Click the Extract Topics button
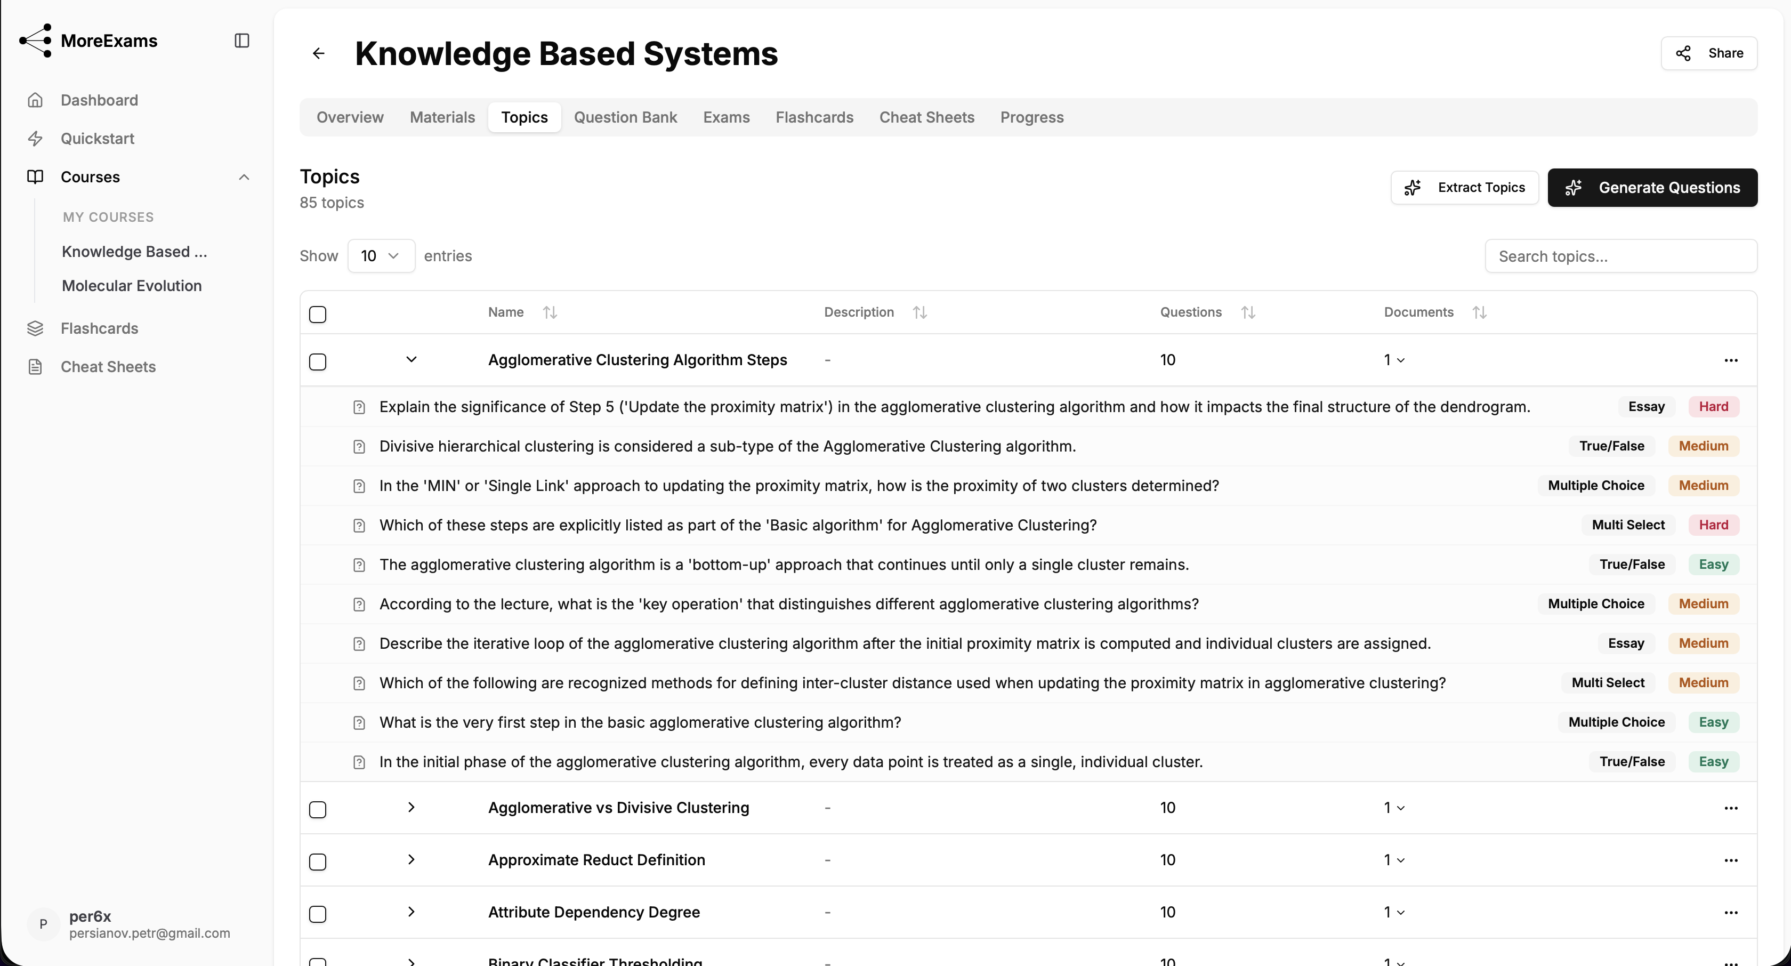Image resolution: width=1791 pixels, height=966 pixels. coord(1464,188)
